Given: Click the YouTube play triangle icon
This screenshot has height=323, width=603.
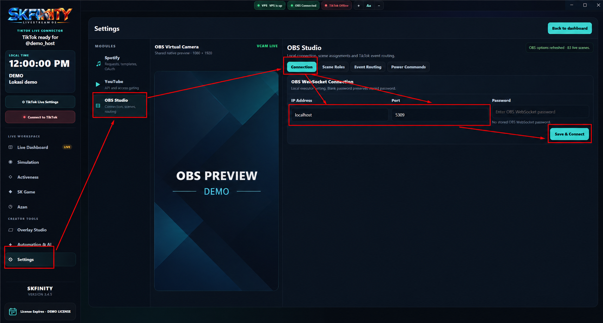Looking at the screenshot, I should (98, 84).
